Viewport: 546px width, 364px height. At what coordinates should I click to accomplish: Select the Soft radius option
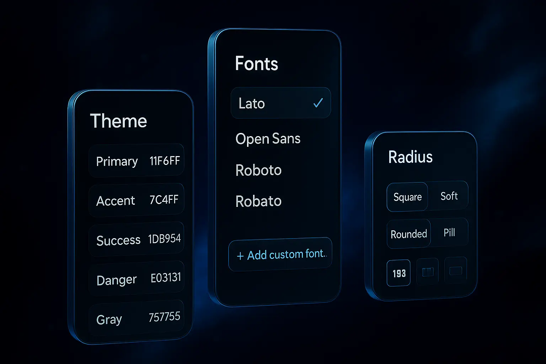(x=449, y=196)
